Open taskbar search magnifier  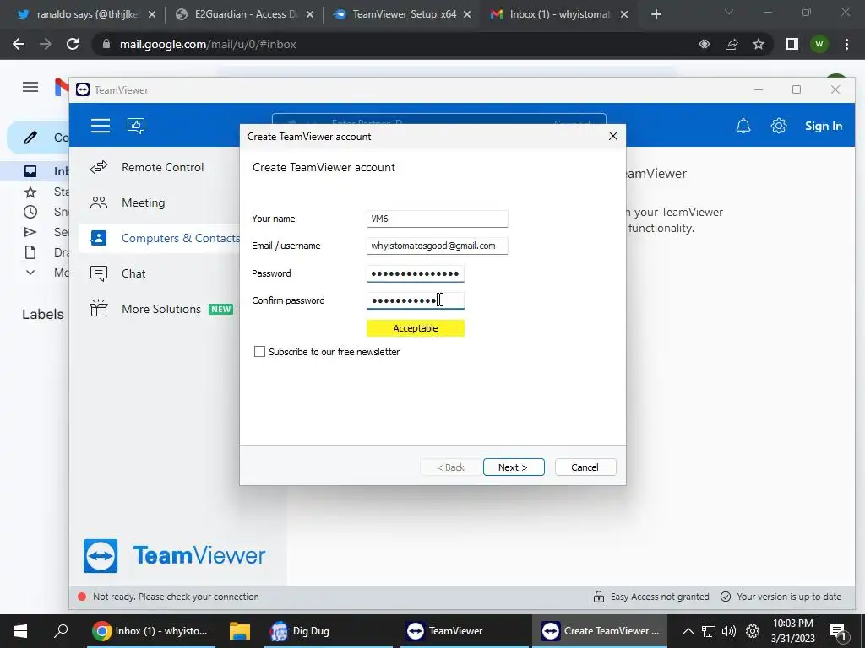point(61,631)
